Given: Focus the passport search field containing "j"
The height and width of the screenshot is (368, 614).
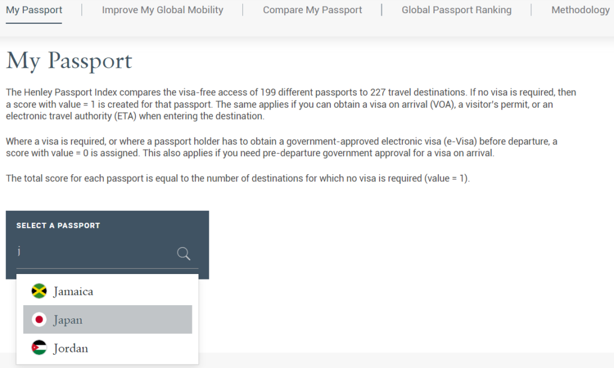Looking at the screenshot, I should coord(95,252).
